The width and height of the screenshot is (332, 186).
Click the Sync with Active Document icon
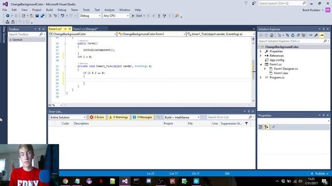287,35
